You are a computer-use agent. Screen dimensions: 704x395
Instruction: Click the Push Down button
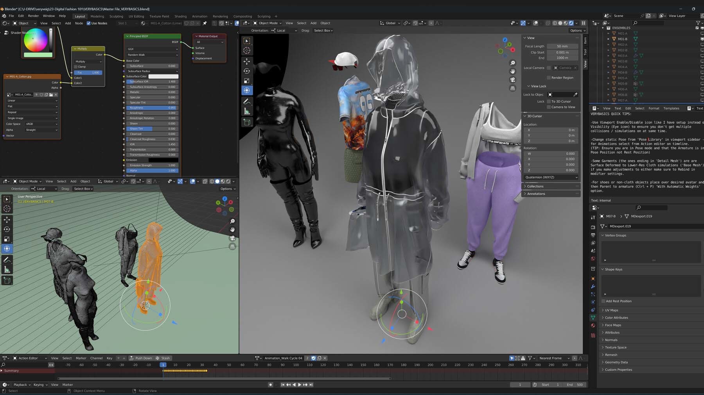tap(141, 358)
